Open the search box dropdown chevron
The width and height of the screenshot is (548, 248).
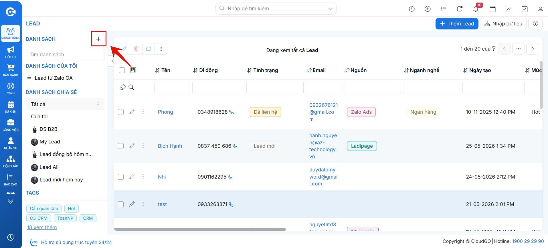(x=331, y=9)
